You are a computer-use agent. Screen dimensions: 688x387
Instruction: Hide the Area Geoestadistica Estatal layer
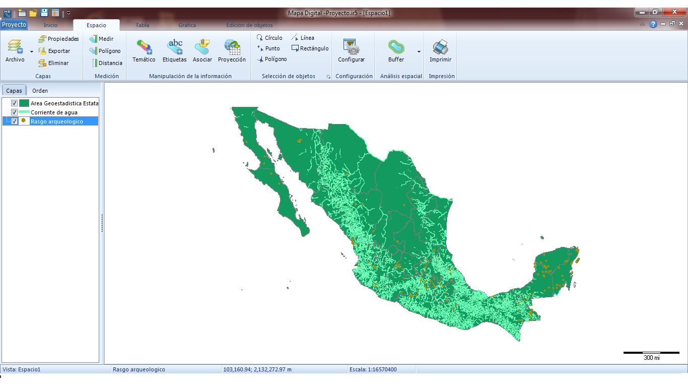point(14,103)
